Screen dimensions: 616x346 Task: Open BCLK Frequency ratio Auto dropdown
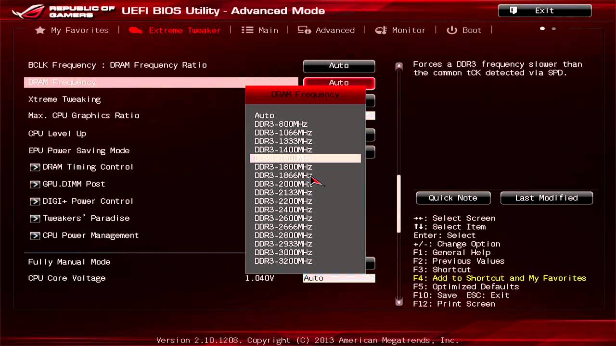click(339, 66)
